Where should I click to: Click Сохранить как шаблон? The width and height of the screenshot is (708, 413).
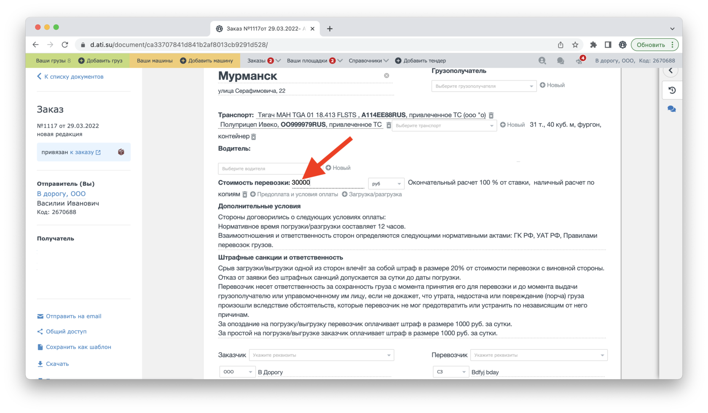[x=74, y=347]
